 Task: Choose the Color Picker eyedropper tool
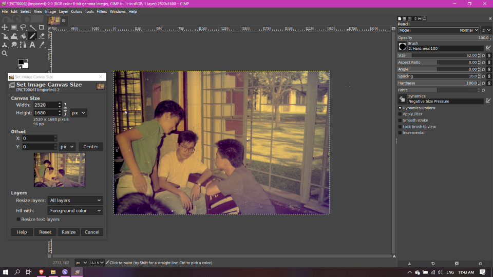point(42,45)
